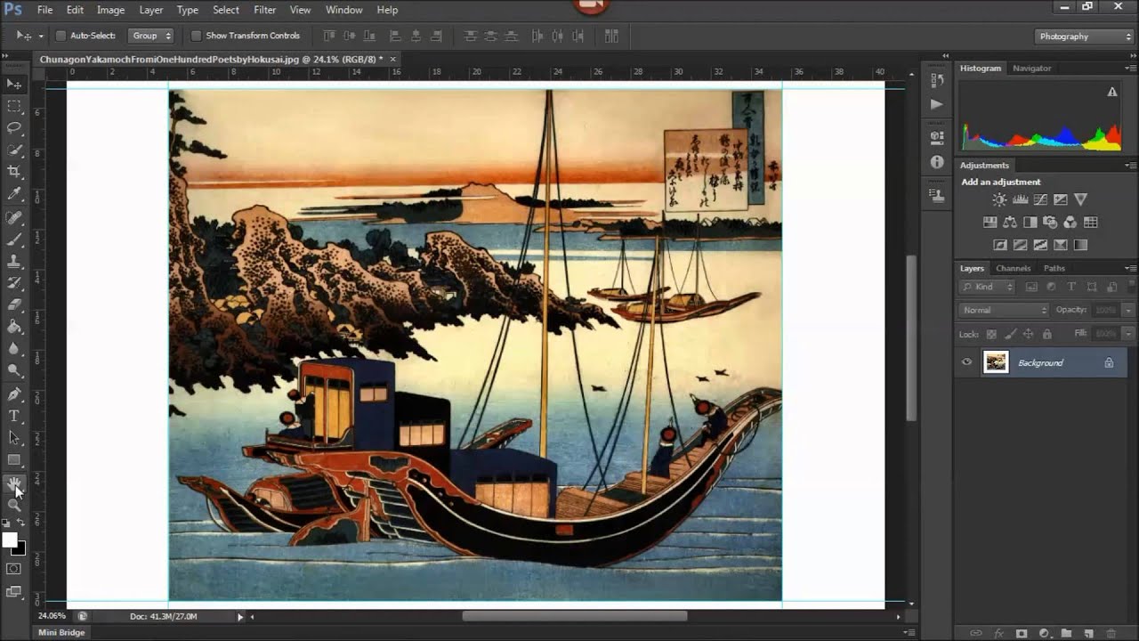Select the Rectangle shape tool

click(14, 460)
